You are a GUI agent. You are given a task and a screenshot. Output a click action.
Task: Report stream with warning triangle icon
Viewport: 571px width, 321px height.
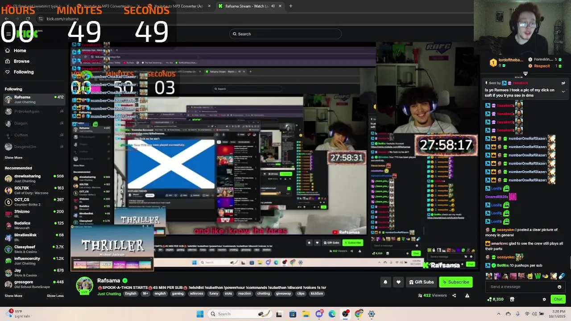[x=467, y=296]
